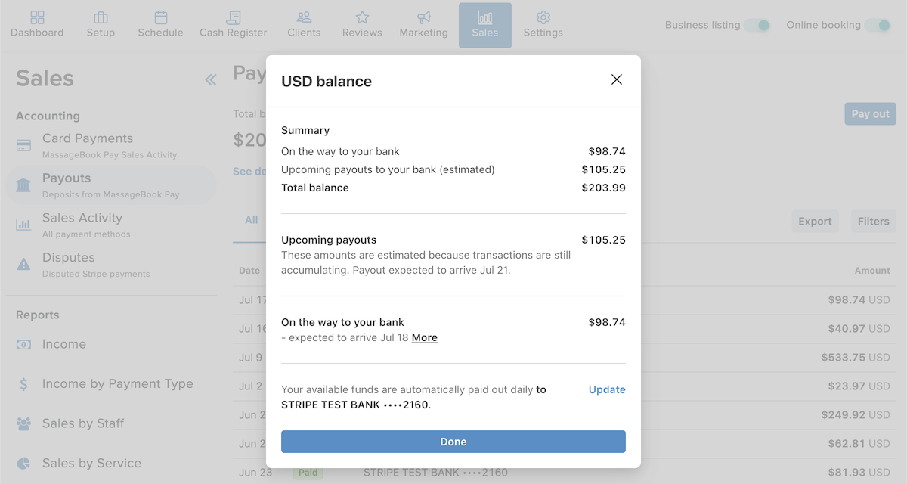907x484 pixels.
Task: Click the Sales by Staff group icon
Action: (x=23, y=423)
